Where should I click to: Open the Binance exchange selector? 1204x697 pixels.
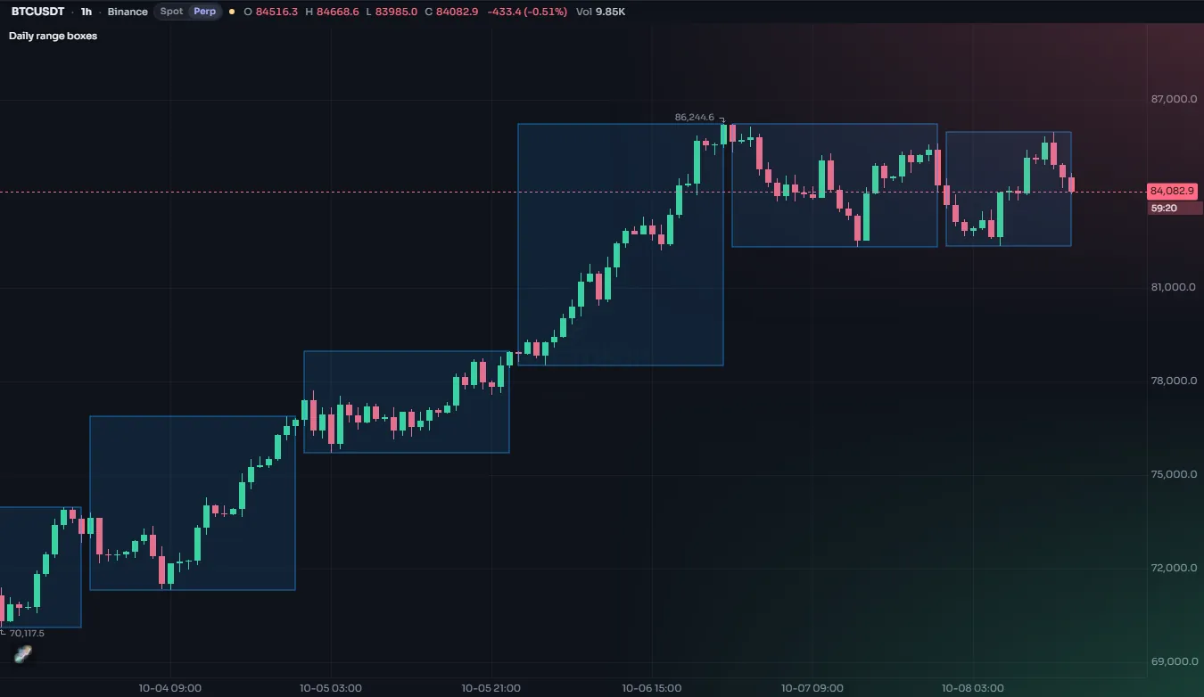(128, 12)
